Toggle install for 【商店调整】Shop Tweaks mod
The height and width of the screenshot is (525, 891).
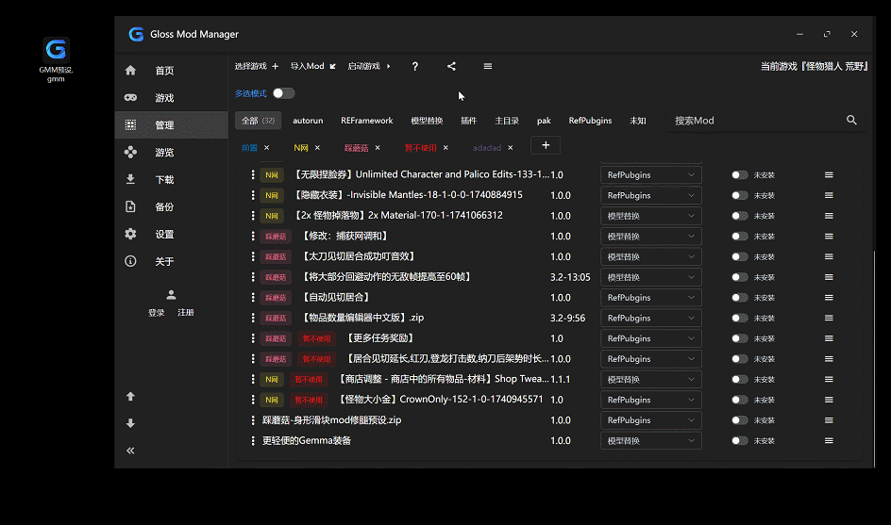click(x=739, y=379)
